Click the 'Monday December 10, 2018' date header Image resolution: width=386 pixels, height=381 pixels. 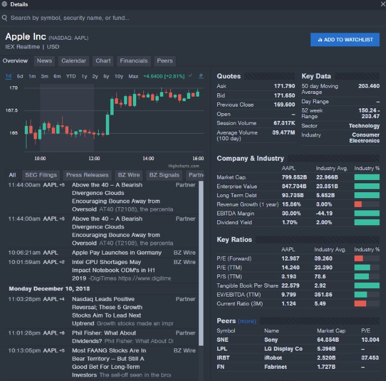[49, 289]
